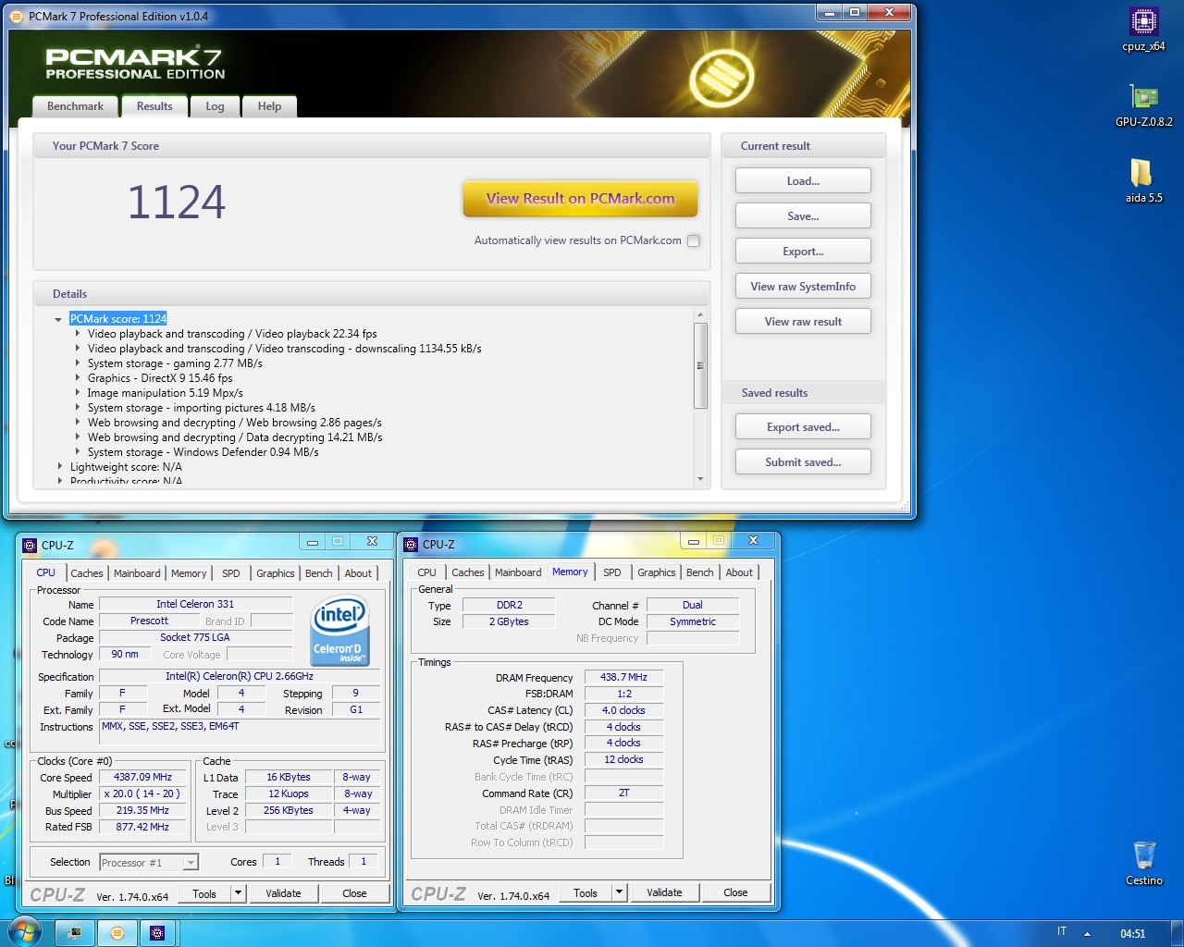Expand Video transcoding downscaling item

coord(78,349)
